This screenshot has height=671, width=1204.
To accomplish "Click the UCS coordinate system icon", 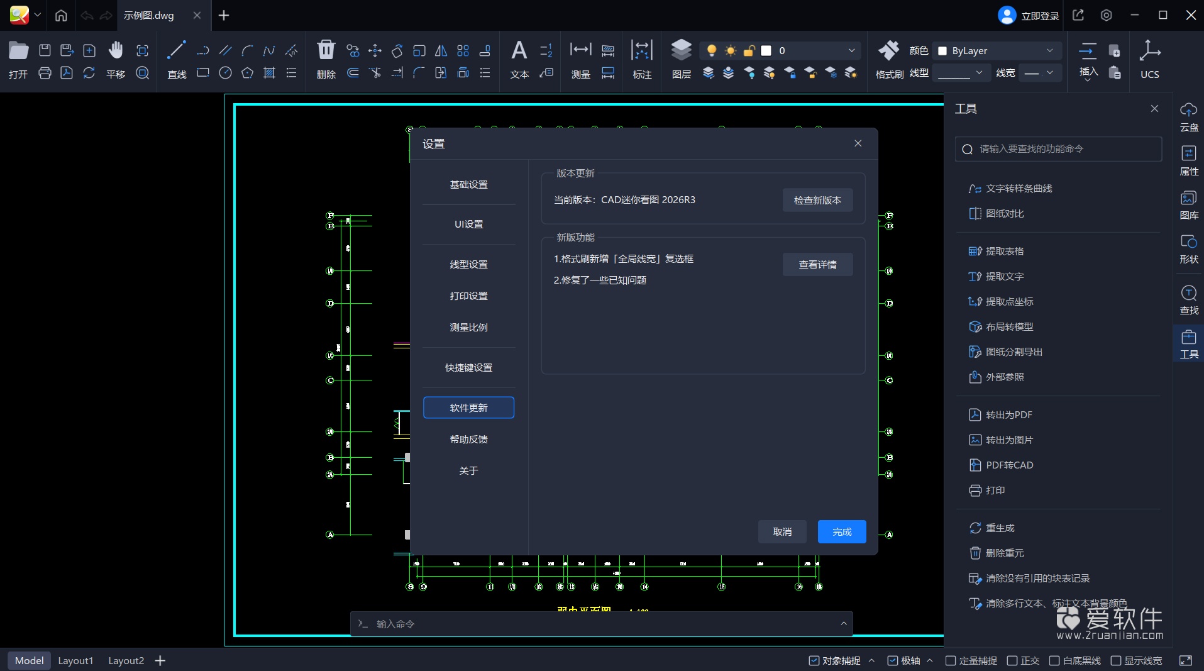I will pos(1149,52).
